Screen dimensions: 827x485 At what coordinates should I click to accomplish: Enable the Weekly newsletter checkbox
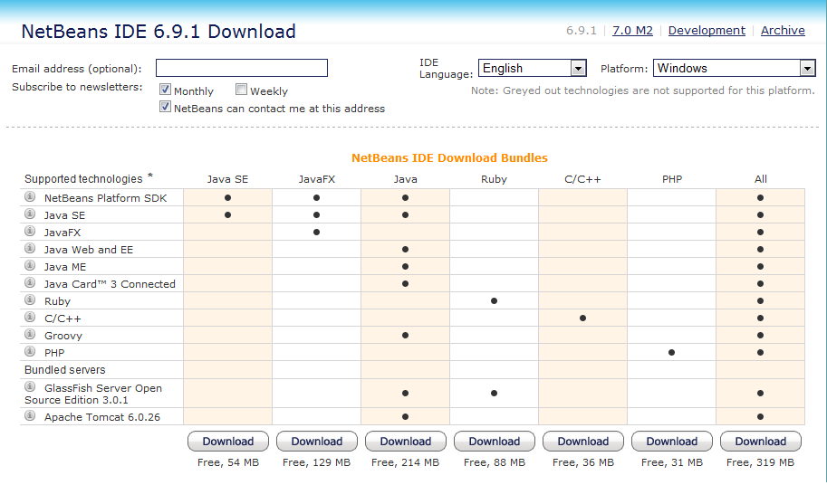coord(242,90)
